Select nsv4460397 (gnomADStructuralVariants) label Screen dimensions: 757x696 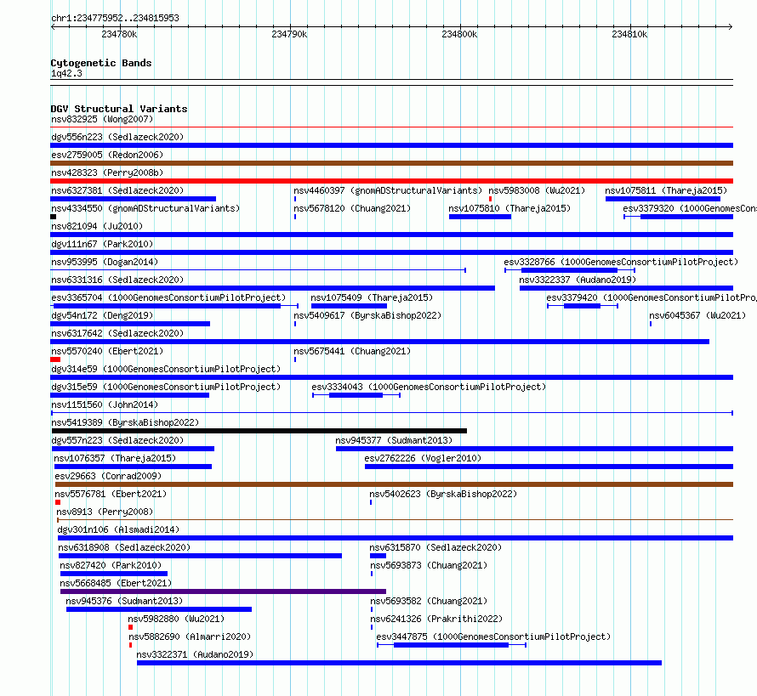pyautogui.click(x=388, y=190)
